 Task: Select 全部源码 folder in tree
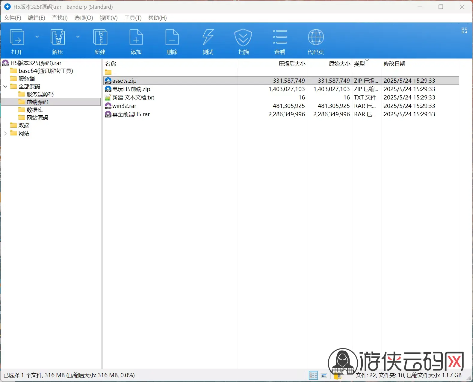coord(29,87)
